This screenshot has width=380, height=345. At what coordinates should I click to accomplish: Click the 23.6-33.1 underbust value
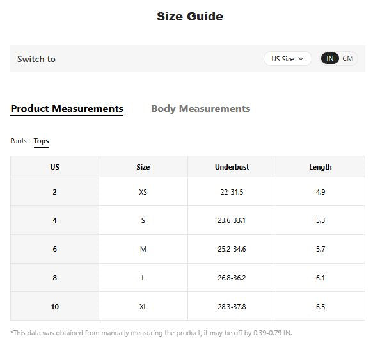click(232, 220)
